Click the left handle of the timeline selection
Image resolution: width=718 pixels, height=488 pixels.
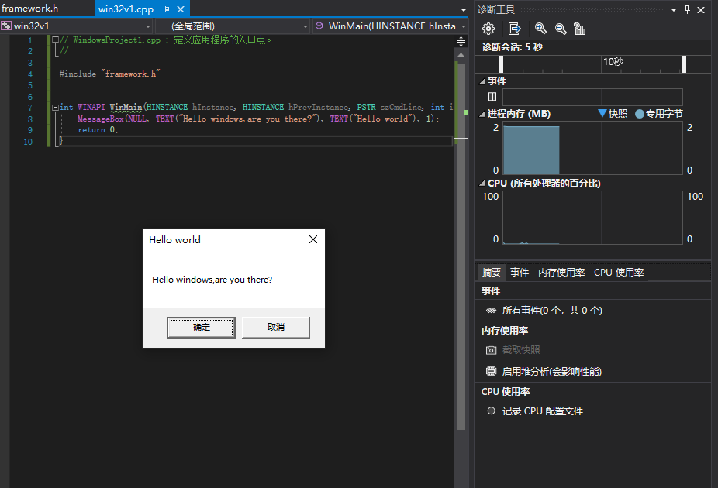[x=502, y=64]
